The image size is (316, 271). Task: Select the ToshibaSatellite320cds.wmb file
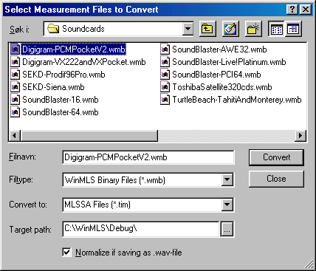pyautogui.click(x=216, y=87)
